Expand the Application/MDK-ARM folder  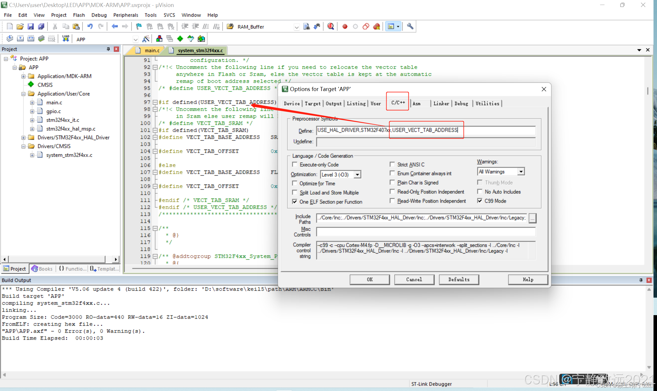pyautogui.click(x=23, y=76)
